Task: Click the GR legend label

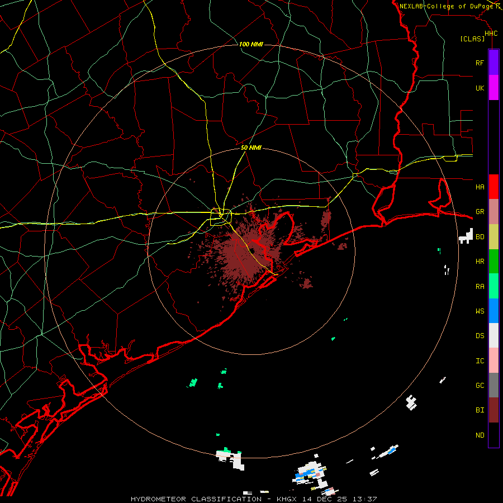Action: 480,212
